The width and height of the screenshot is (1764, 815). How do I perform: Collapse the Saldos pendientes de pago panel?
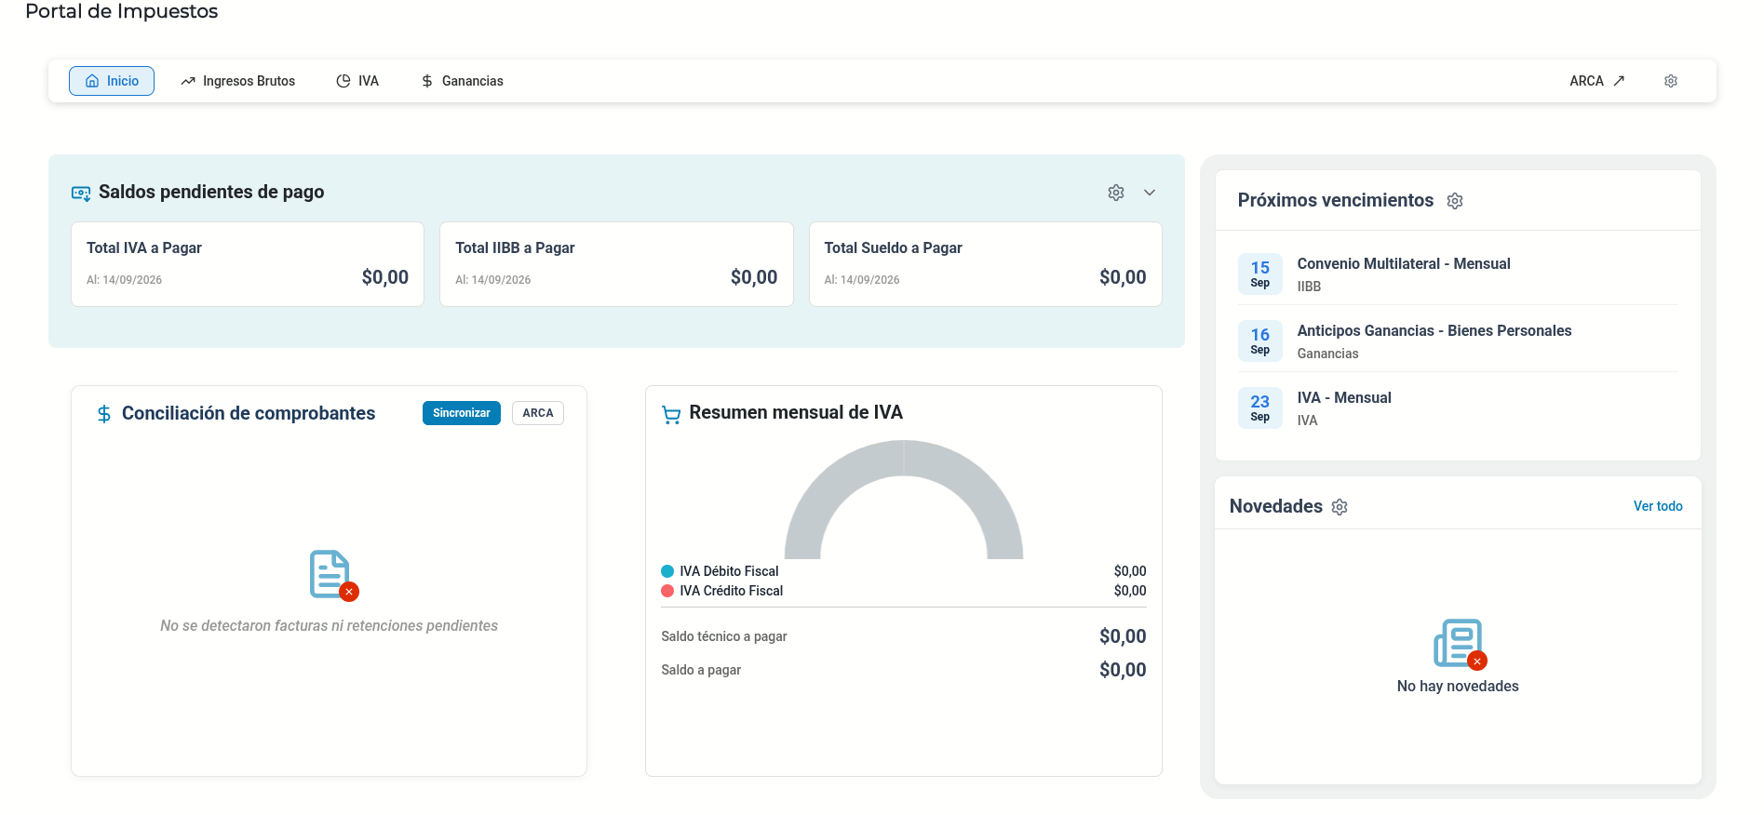click(1150, 193)
